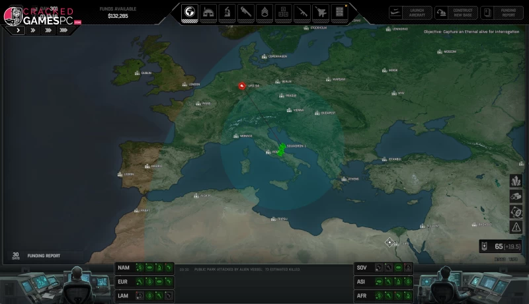Click Launch Aircraft button

pyautogui.click(x=410, y=13)
